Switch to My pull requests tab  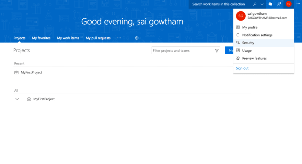point(98,38)
